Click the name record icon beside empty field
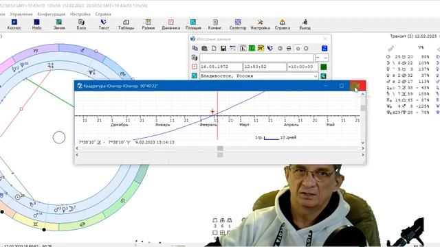440x247 pixels. tap(194, 58)
